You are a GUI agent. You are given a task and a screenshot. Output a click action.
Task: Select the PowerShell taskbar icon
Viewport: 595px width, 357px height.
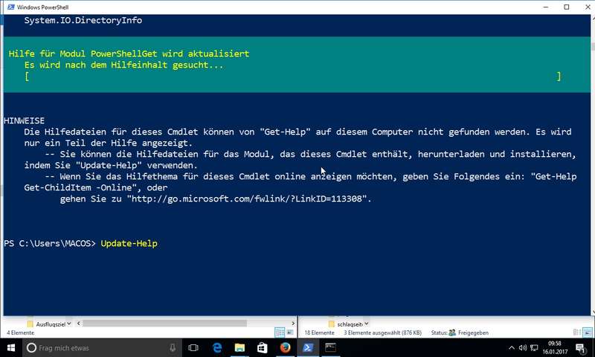(308, 347)
